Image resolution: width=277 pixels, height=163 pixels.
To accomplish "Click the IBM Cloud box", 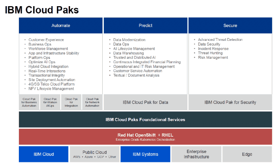I will point(43,154).
